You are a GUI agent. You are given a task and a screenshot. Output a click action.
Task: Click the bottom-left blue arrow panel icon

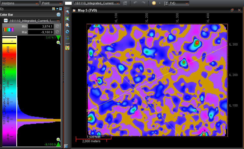tap(66, 146)
